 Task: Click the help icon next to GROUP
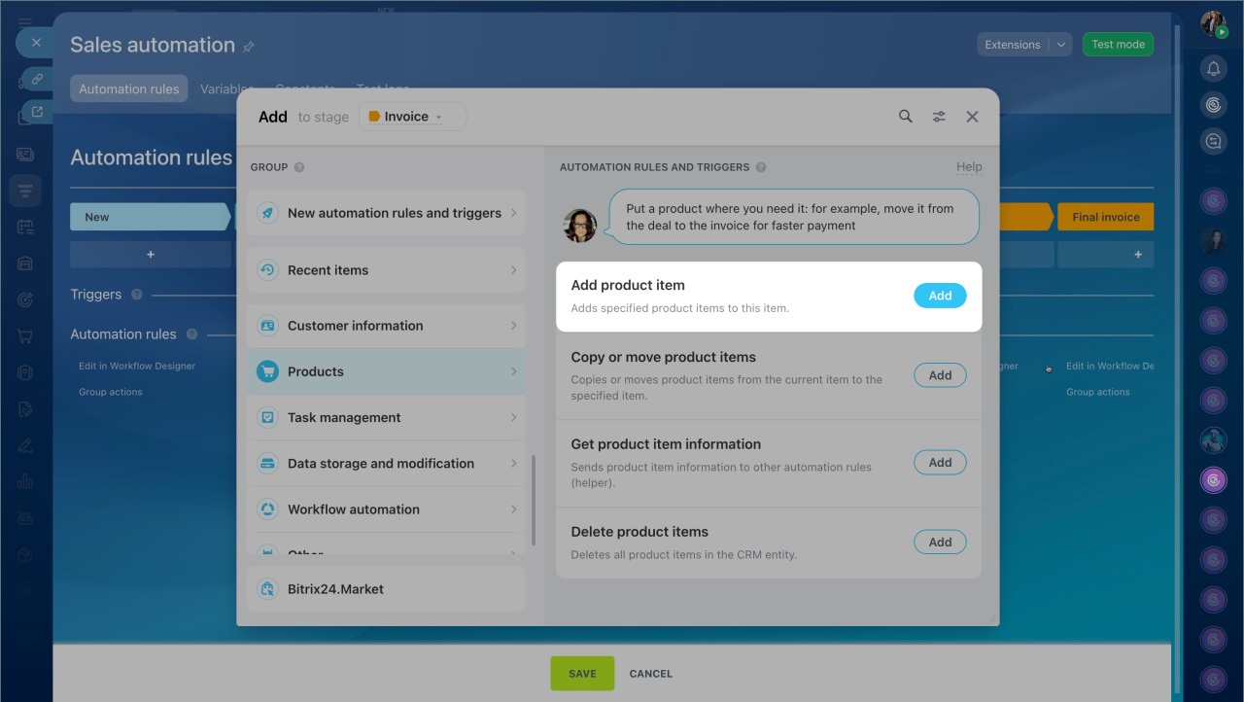[299, 167]
